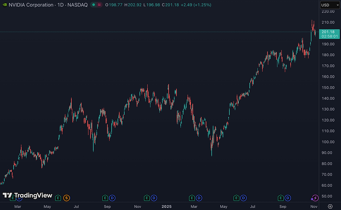The height and width of the screenshot is (210, 341).
Task: Click the 150.00 price axis label
Action: coord(328,87)
